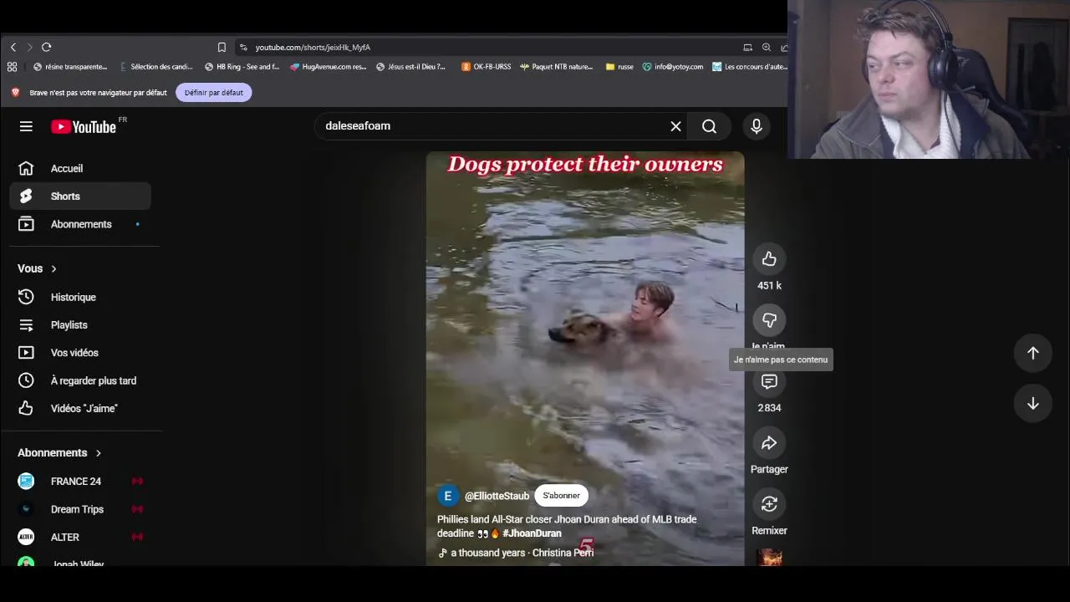Screen dimensions: 1070x602
Task: Open the 'russe' bookmarks folder
Action: tap(619, 67)
